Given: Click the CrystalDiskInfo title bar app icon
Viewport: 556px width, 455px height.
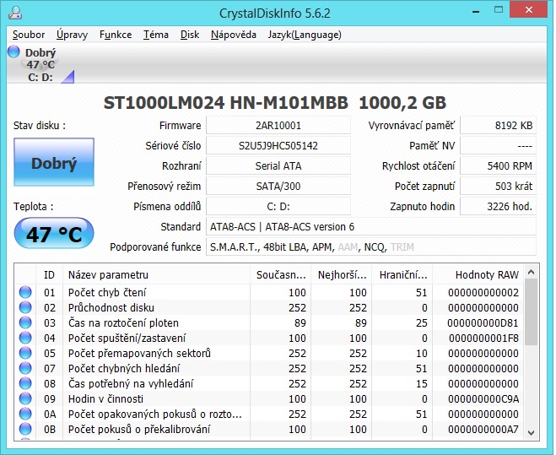Looking at the screenshot, I should click(x=15, y=13).
